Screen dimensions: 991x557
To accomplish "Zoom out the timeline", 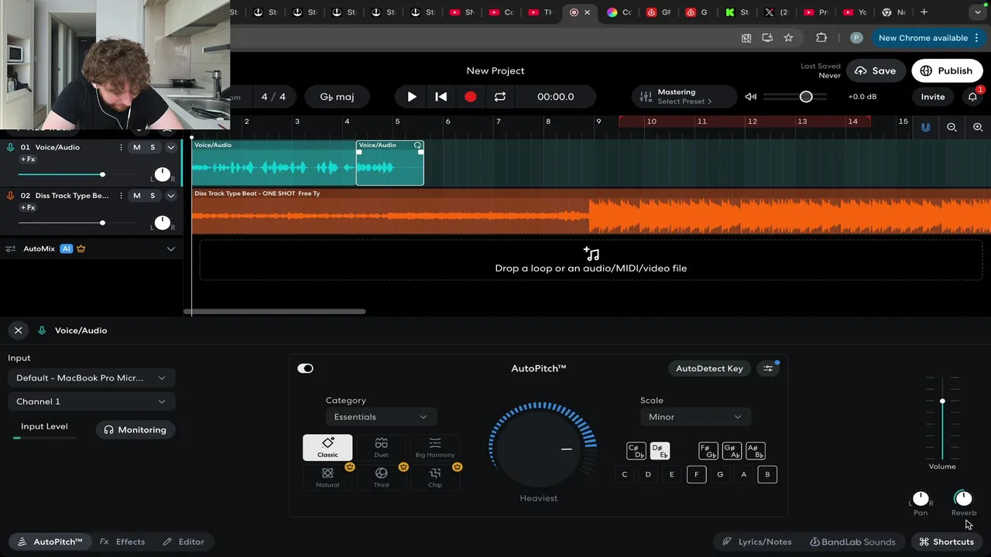I will [952, 127].
